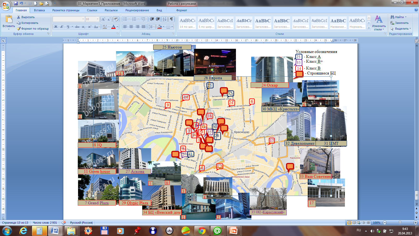Open print preview from Quick Access toolbar

[x=47, y=3]
